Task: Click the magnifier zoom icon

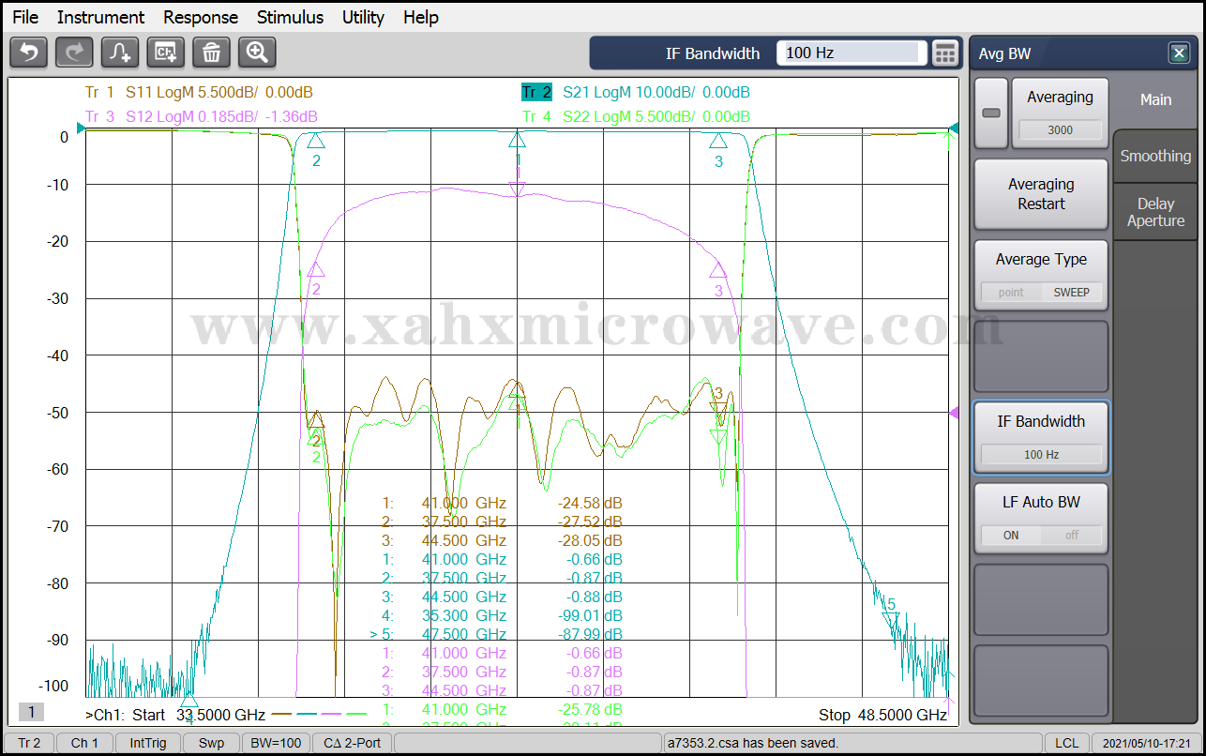Action: coord(258,53)
